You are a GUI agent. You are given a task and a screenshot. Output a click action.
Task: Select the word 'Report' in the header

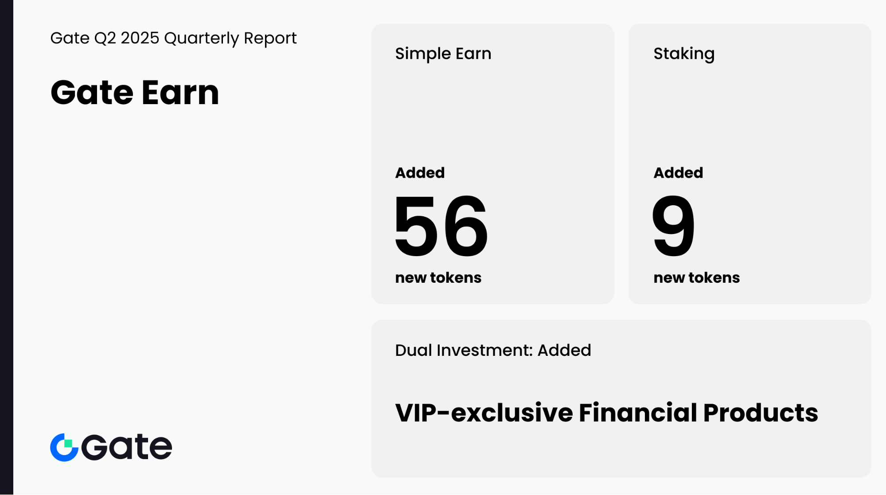click(x=270, y=39)
